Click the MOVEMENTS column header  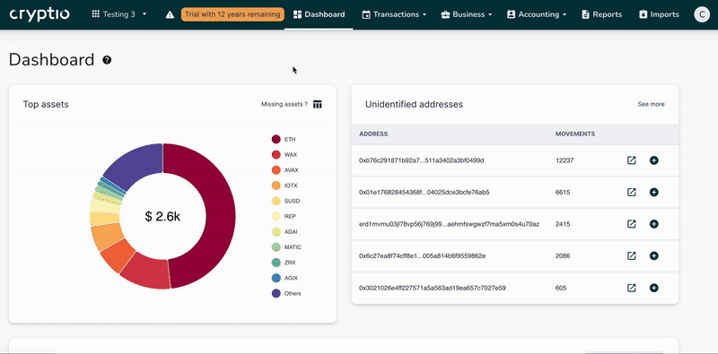coord(575,134)
